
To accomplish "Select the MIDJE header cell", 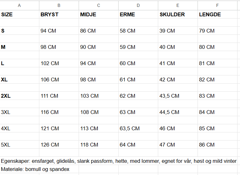I will coord(88,14).
